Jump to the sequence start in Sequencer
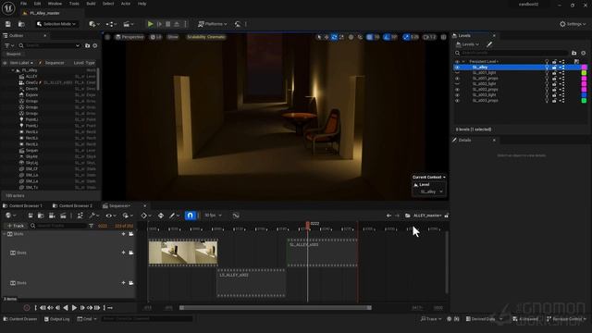This screenshot has width=592, height=333. click(36, 308)
